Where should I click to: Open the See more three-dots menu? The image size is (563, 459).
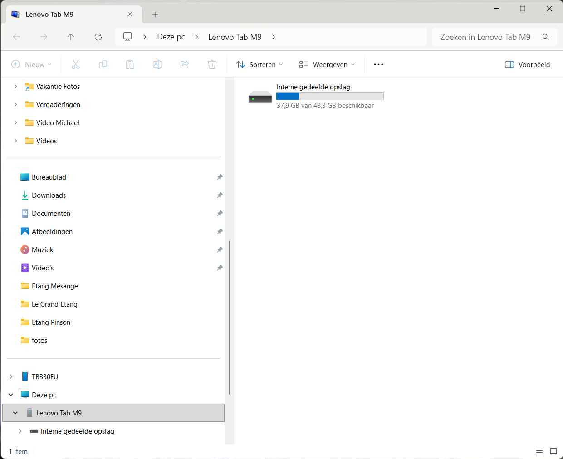point(378,64)
